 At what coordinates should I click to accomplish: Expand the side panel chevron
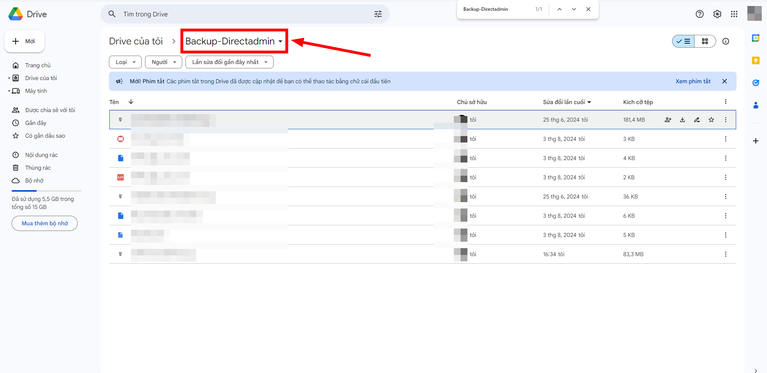coord(756,370)
